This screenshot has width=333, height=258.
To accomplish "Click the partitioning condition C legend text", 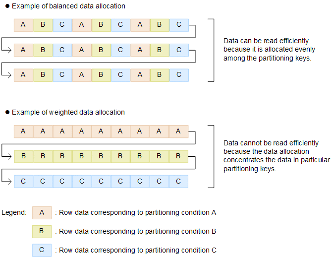I will (136, 250).
